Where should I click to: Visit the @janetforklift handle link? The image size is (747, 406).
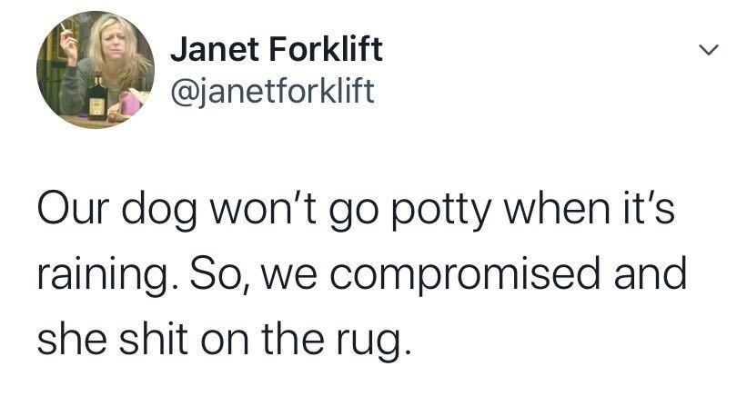coord(272,91)
